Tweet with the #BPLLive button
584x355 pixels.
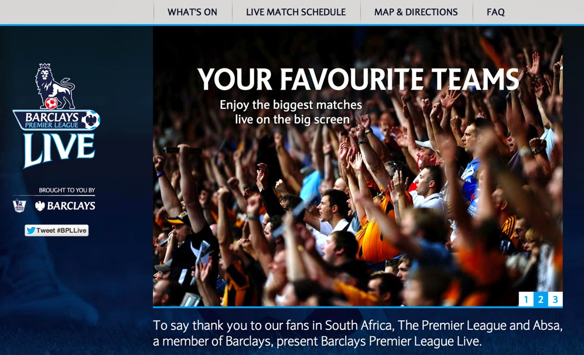coord(57,230)
